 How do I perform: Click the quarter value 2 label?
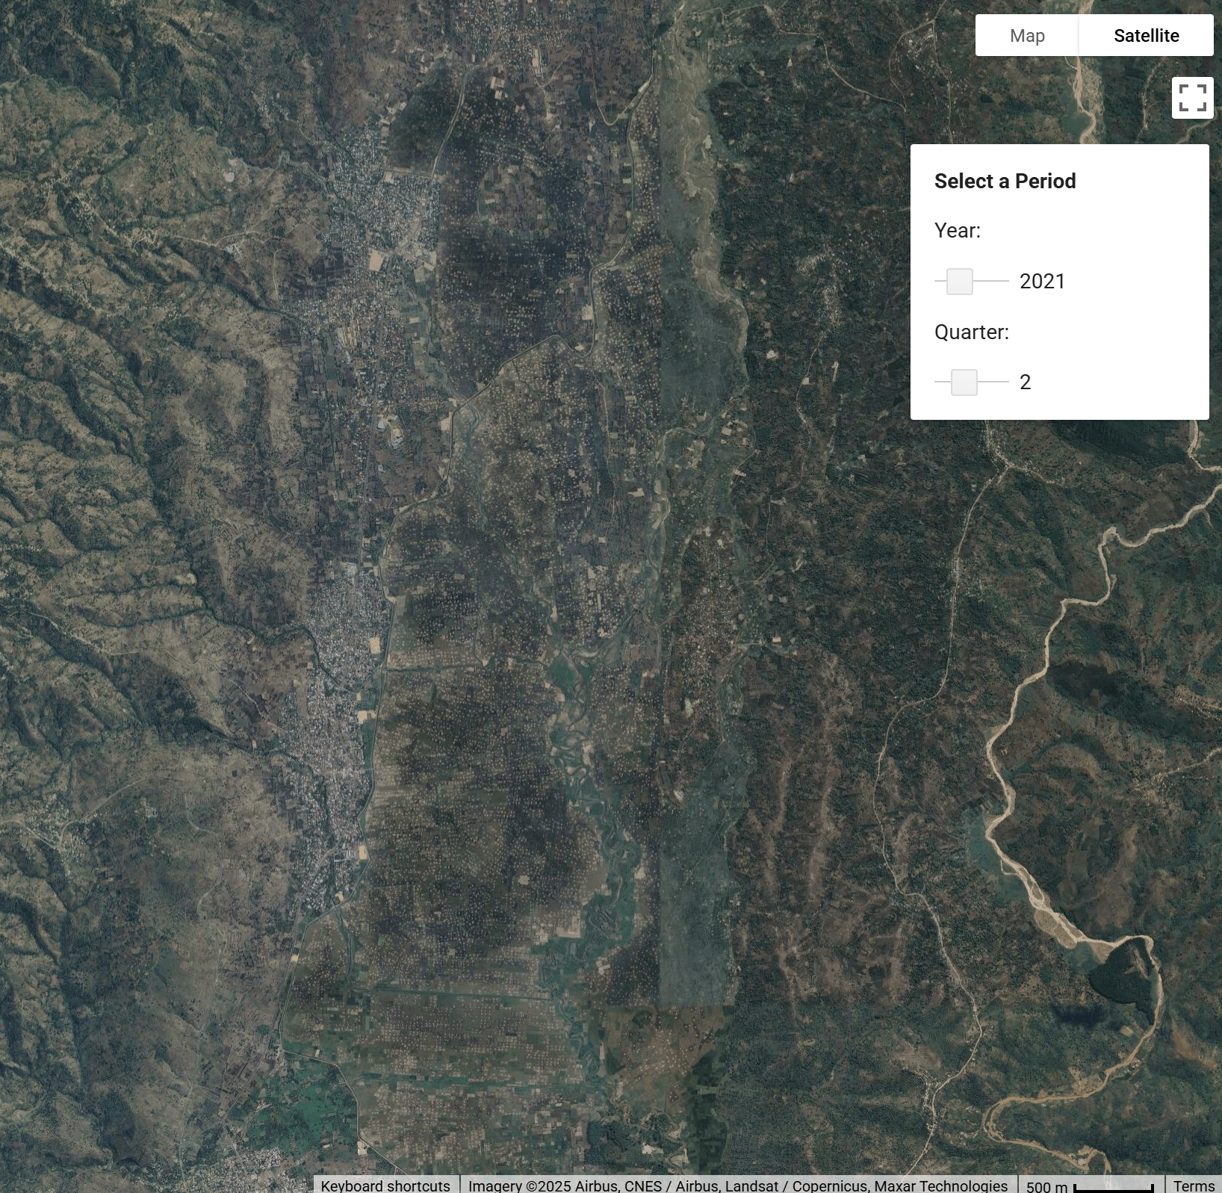1025,382
